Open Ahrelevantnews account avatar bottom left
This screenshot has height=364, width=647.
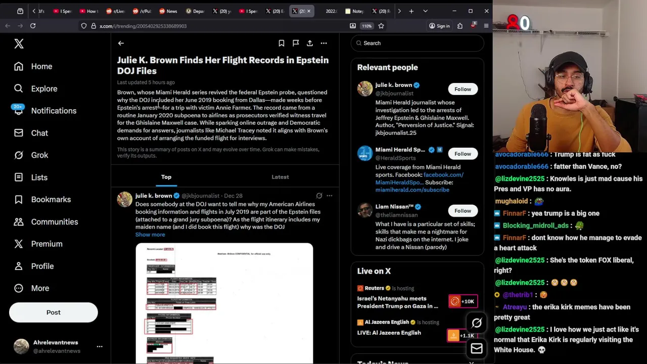pyautogui.click(x=21, y=346)
